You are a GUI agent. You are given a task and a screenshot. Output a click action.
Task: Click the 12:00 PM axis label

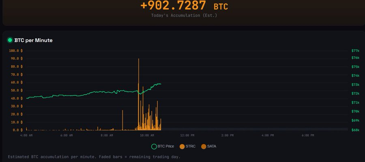(x=187, y=136)
